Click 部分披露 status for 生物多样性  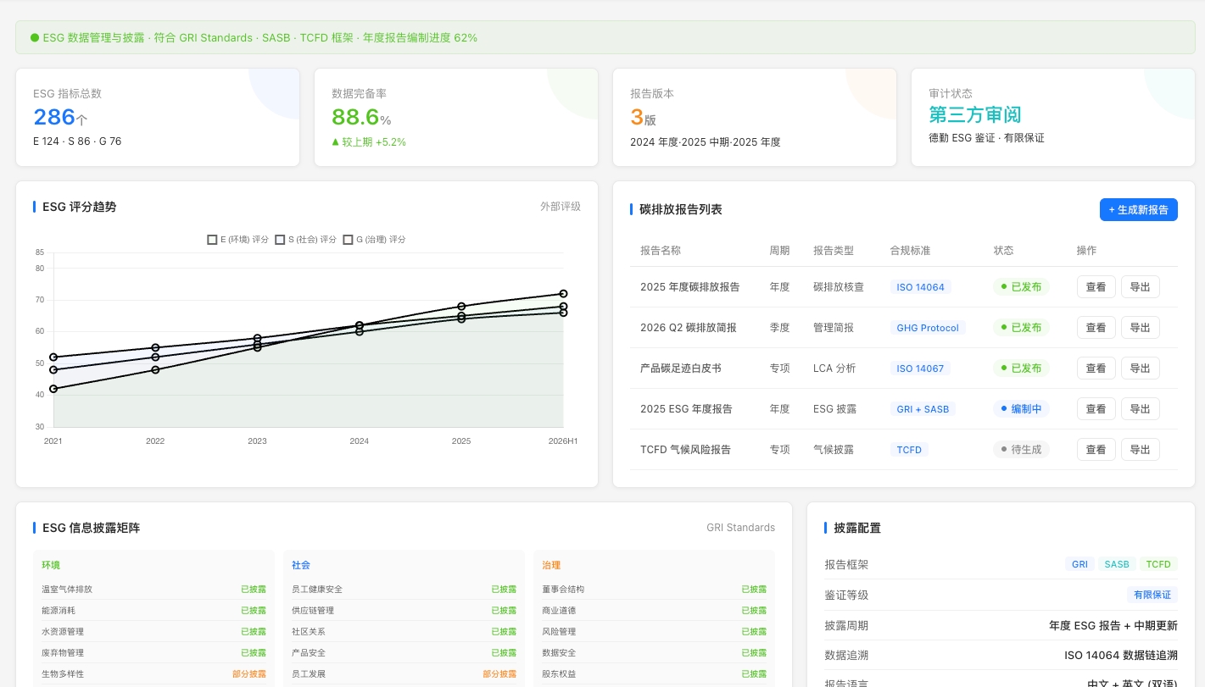pyautogui.click(x=249, y=673)
